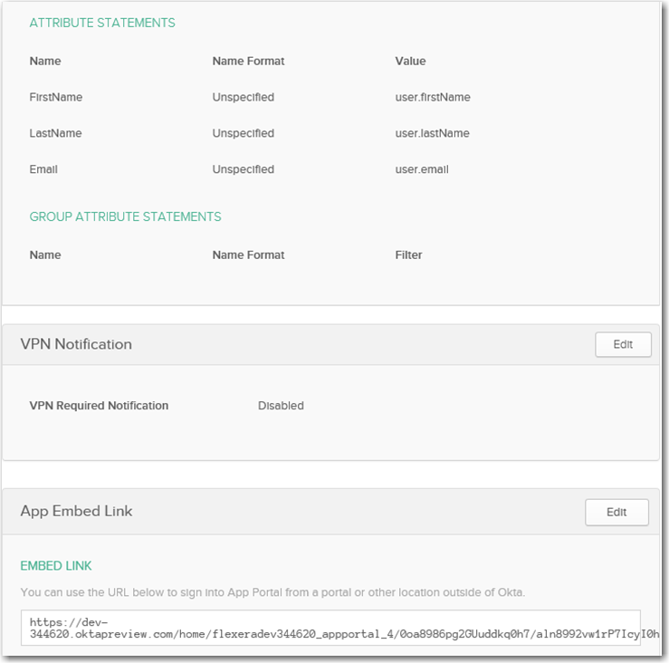Select the Email attribute name

point(43,169)
